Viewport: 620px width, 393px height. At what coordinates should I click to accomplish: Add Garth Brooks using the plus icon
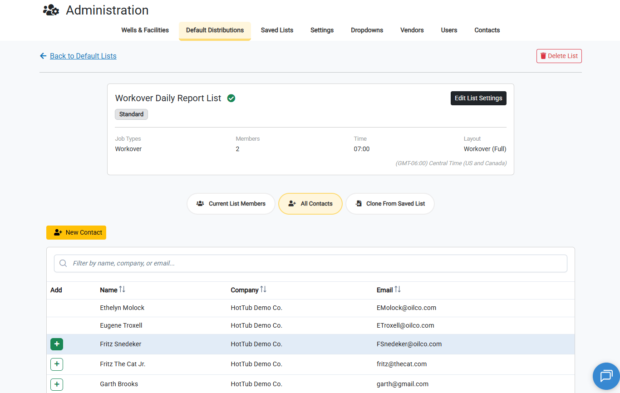pos(57,384)
